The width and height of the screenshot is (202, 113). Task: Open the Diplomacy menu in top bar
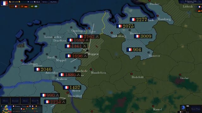(45, 2)
